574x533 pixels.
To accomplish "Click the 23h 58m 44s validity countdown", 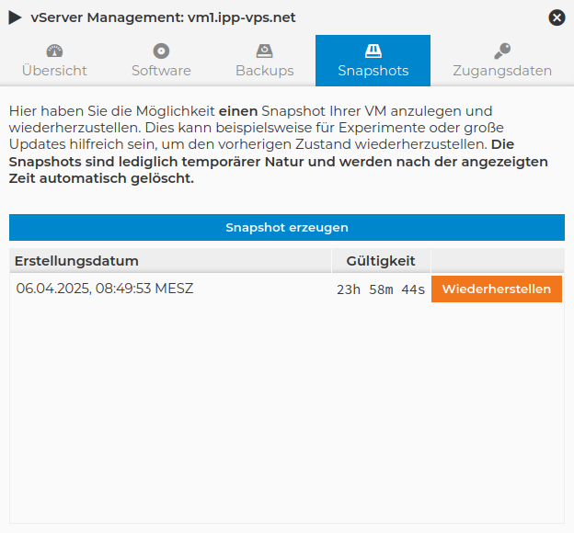I will pyautogui.click(x=381, y=289).
